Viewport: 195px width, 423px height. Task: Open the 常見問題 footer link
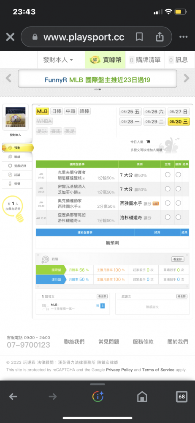pyautogui.click(x=108, y=341)
